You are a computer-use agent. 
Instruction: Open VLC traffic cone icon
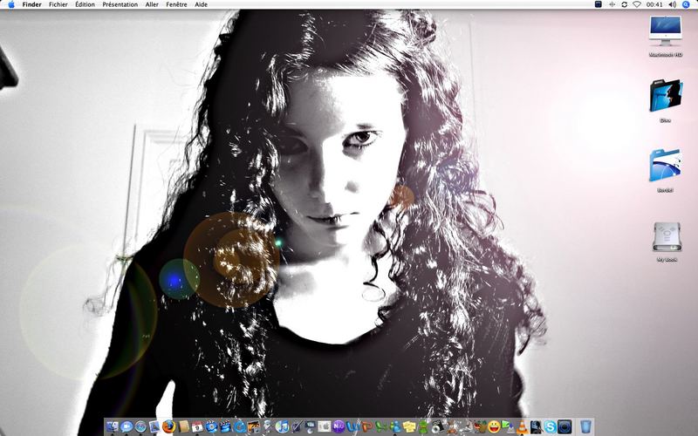click(522, 426)
